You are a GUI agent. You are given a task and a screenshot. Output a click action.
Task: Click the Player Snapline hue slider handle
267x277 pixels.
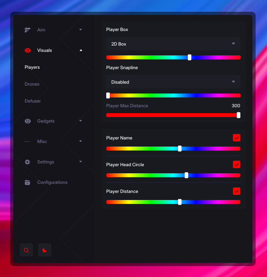pos(108,95)
